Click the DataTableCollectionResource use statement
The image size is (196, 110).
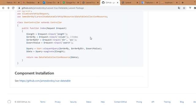pyautogui.click(x=62, y=16)
